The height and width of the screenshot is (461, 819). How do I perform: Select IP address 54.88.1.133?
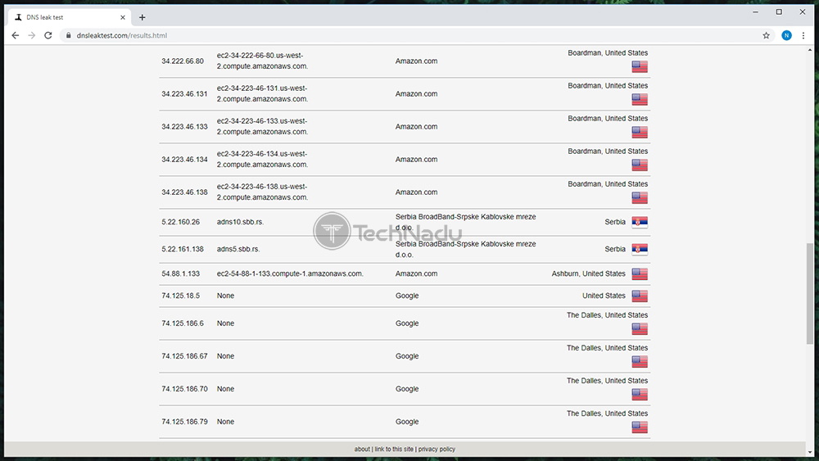(180, 273)
